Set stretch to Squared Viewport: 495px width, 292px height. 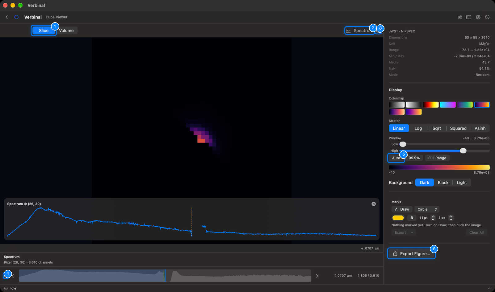pos(458,128)
